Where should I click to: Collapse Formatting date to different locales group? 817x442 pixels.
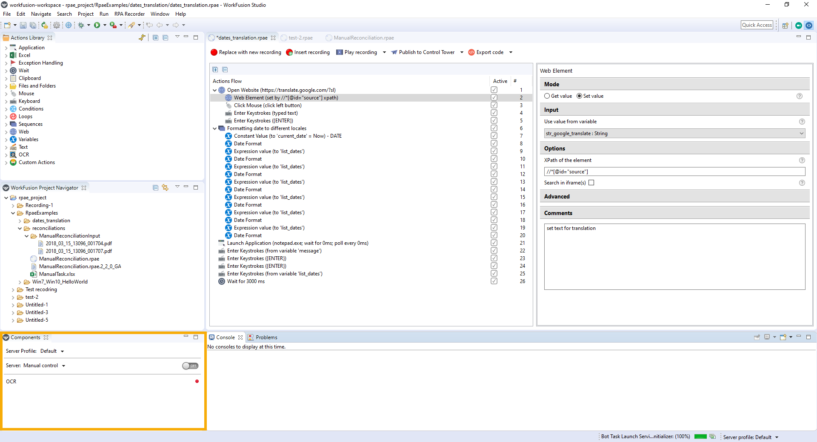(x=215, y=129)
